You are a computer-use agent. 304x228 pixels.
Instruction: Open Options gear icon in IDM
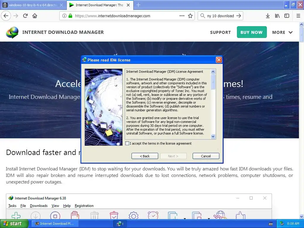click(x=134, y=216)
